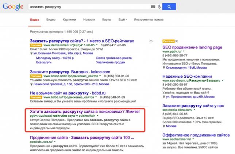Click info icon beside top ad block
Viewport: 235px width, 154px height.
click(x=151, y=41)
